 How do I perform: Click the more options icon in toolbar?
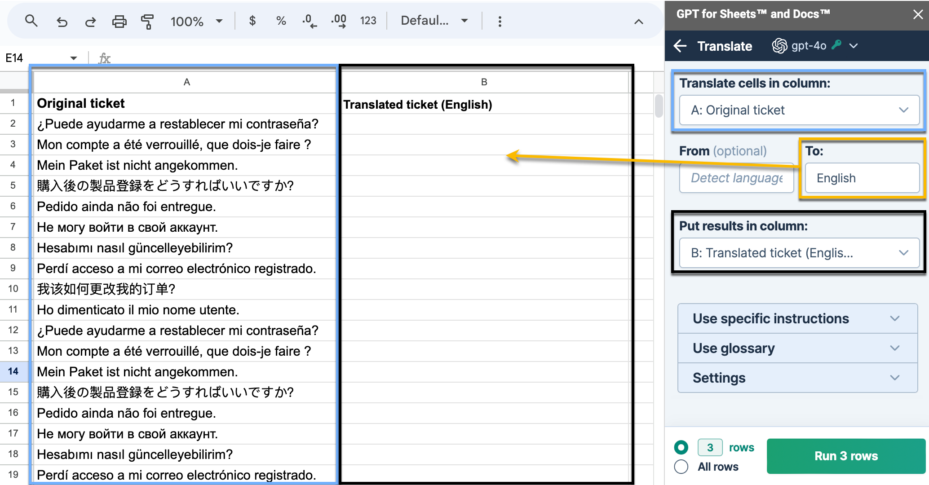click(x=500, y=21)
